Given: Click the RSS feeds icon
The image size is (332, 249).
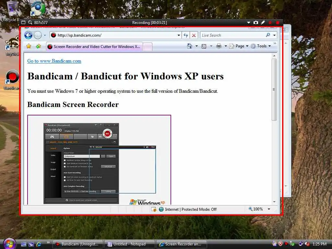Looking at the screenshot, I should [204, 46].
